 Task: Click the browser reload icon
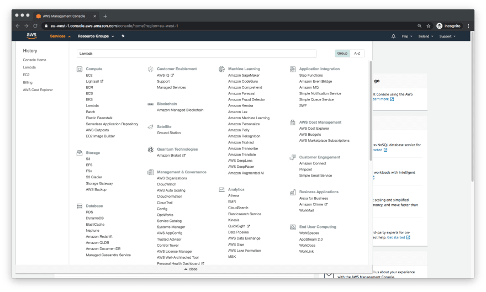point(35,26)
